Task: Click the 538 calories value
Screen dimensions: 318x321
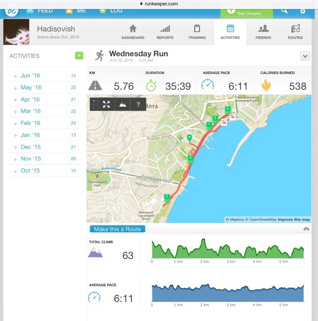Action: [x=298, y=86]
